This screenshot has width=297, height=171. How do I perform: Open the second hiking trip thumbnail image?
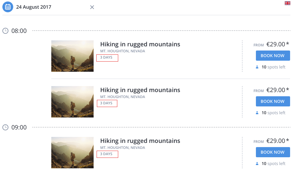pos(72,102)
